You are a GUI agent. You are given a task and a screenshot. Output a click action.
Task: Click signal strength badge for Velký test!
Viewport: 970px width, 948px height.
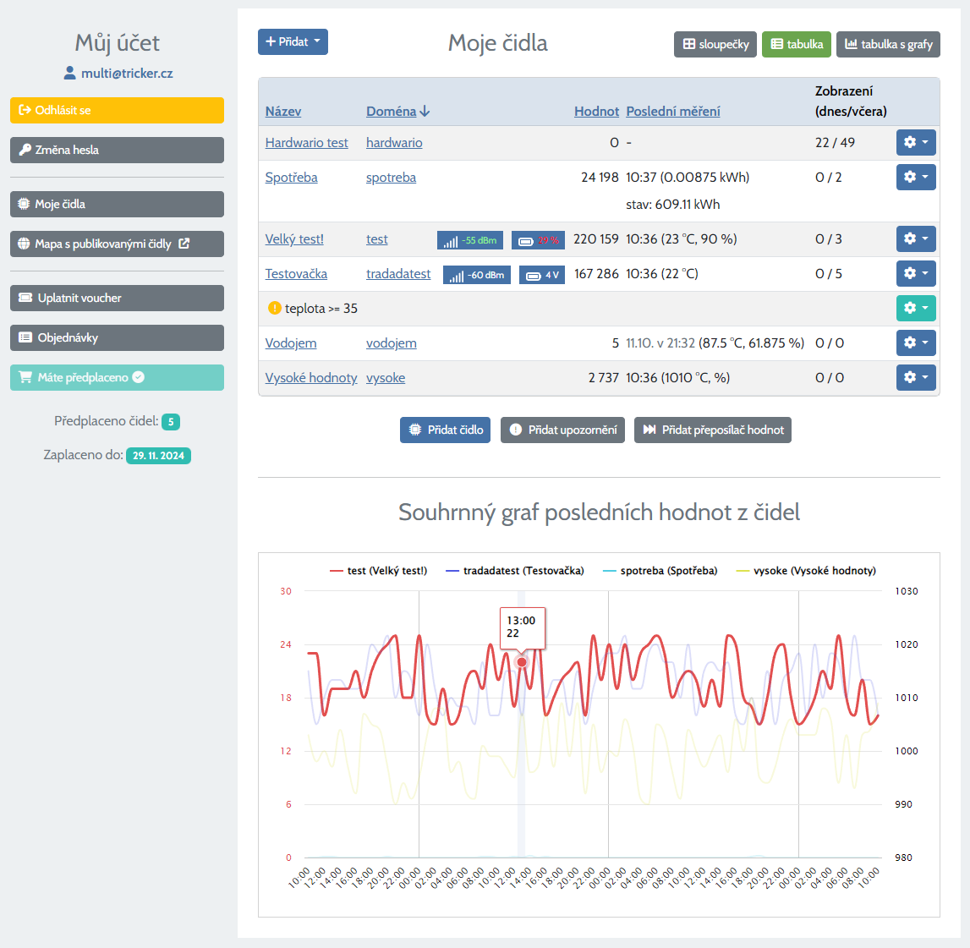tap(469, 240)
